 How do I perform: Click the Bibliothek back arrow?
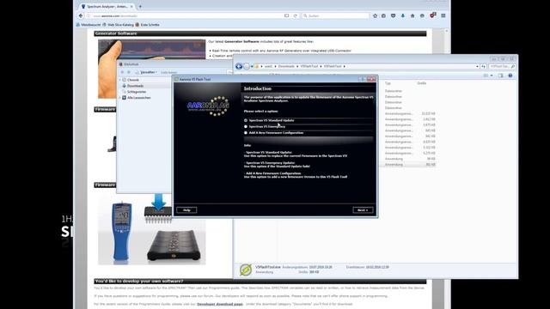click(x=122, y=72)
